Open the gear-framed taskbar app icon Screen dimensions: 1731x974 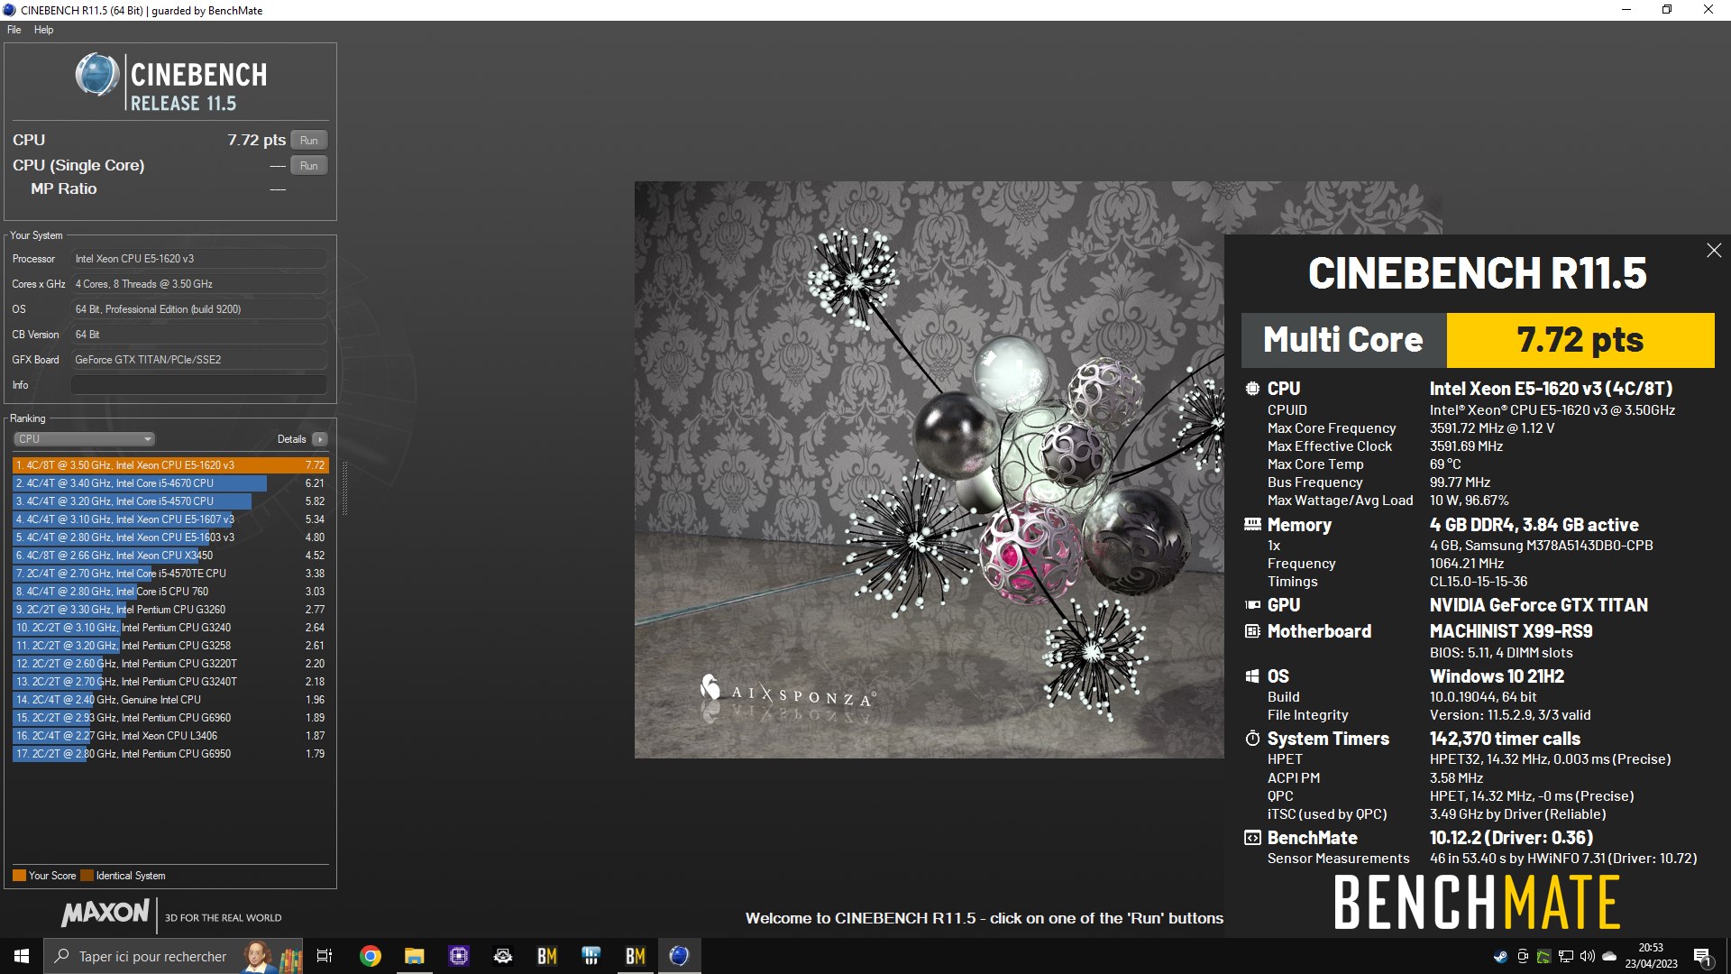tap(503, 956)
